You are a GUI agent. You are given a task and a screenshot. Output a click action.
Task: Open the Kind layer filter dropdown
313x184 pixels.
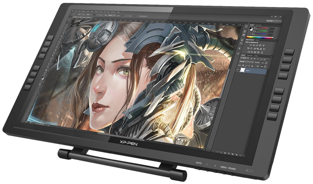244,58
